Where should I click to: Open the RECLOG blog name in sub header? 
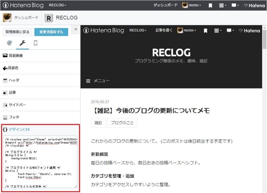point(67,18)
